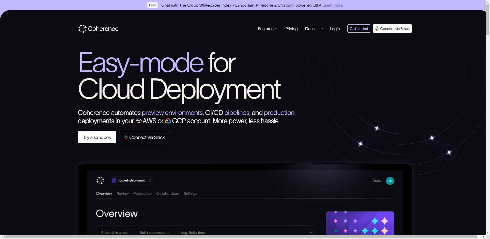Click Connect via Slack in the header

pos(392,29)
